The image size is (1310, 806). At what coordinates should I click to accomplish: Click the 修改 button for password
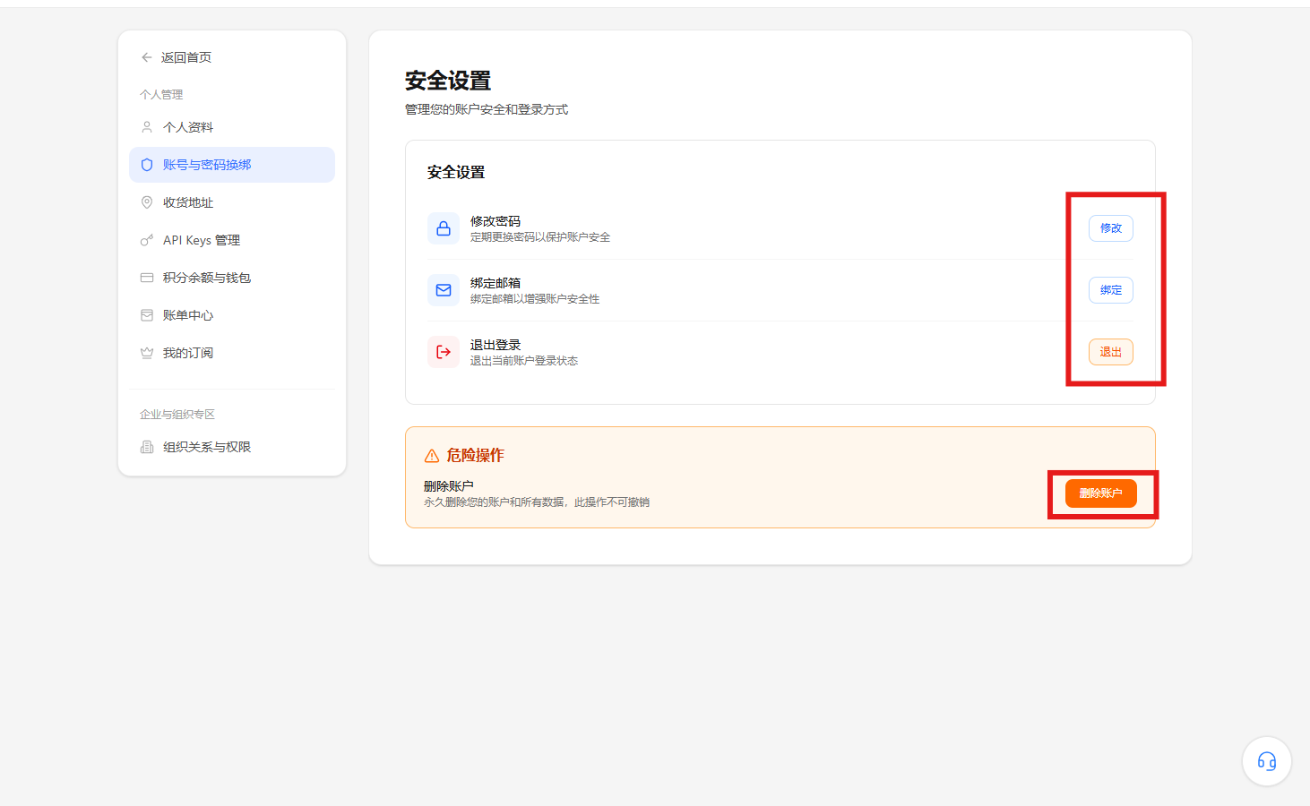click(x=1111, y=228)
